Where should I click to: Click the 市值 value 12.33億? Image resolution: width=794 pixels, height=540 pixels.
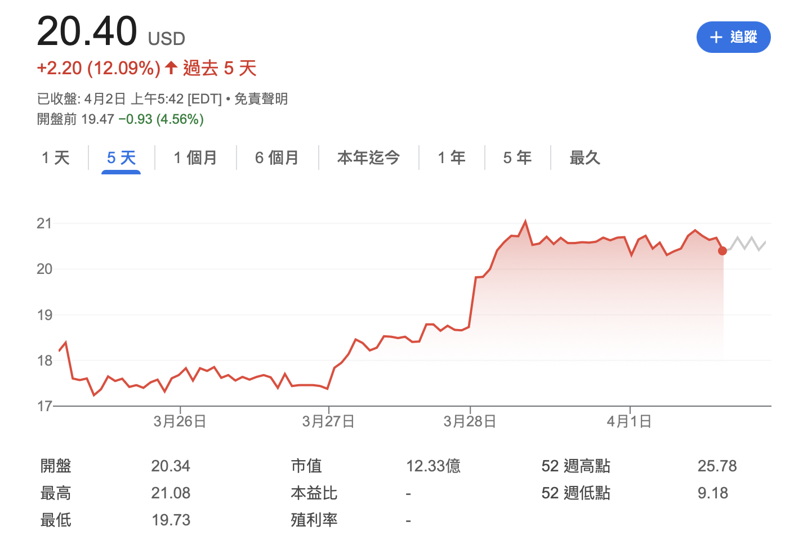point(433,466)
